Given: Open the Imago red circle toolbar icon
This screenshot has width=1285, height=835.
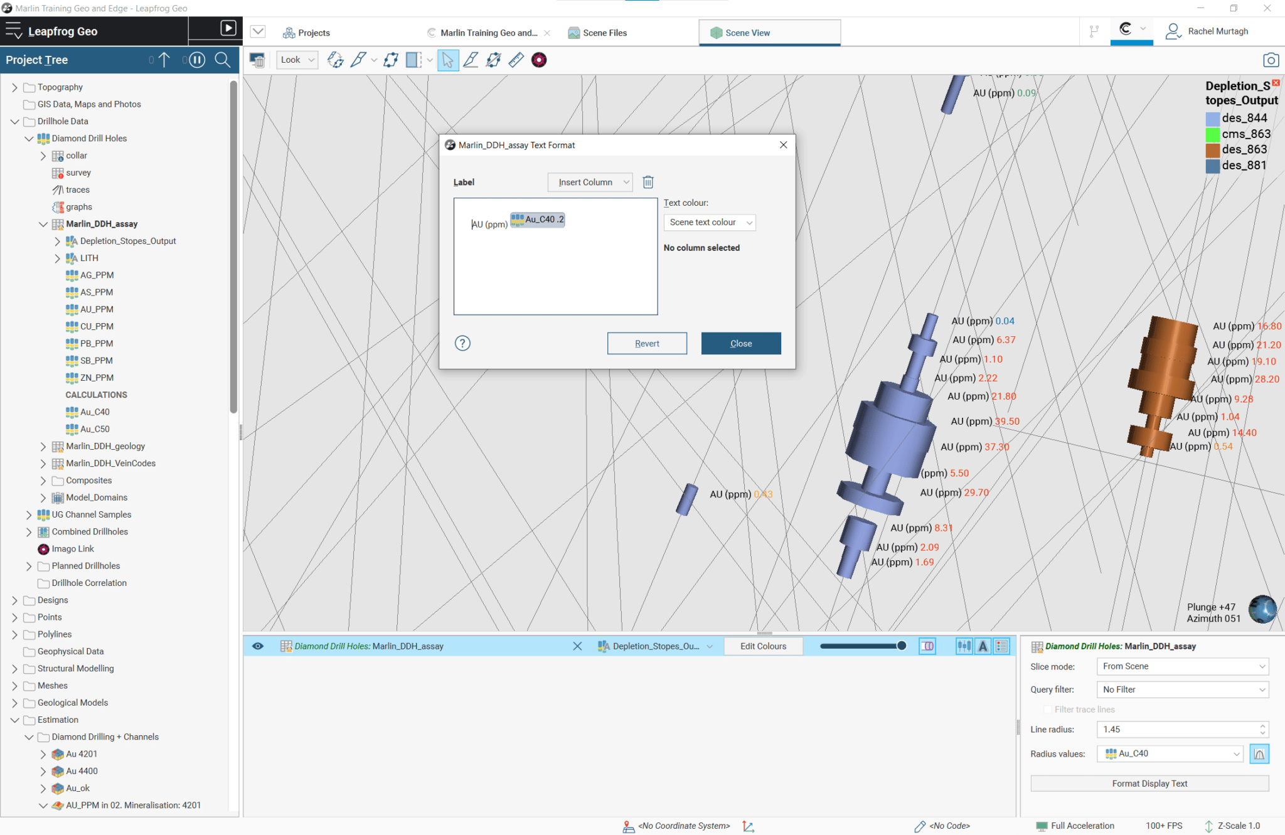Looking at the screenshot, I should click(x=539, y=60).
